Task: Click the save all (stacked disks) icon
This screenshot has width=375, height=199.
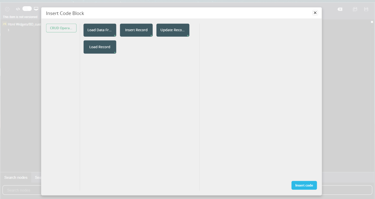Action: pos(355,9)
